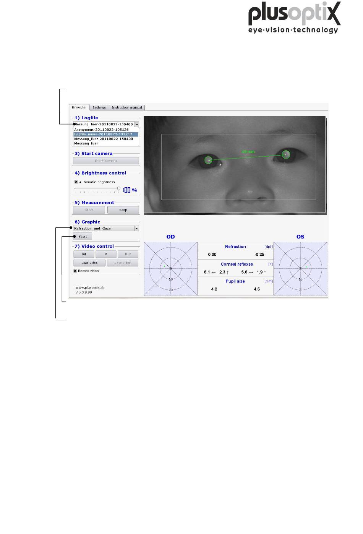Expand the Graphic type dropdown
Viewport: 363px width, 534px height.
coord(137,229)
